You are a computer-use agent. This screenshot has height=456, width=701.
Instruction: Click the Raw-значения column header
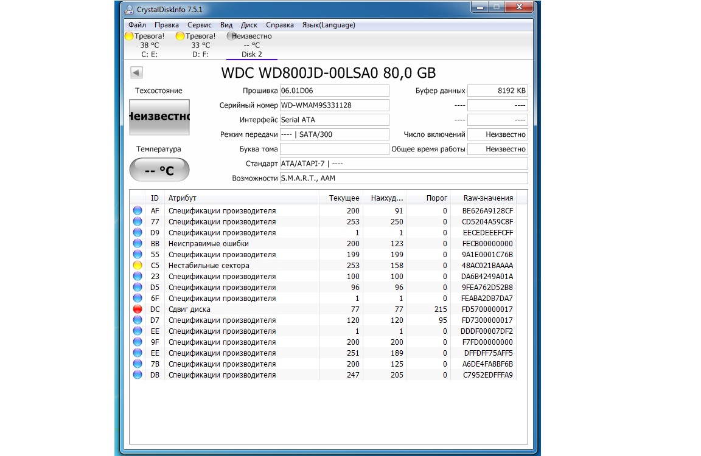(x=483, y=198)
